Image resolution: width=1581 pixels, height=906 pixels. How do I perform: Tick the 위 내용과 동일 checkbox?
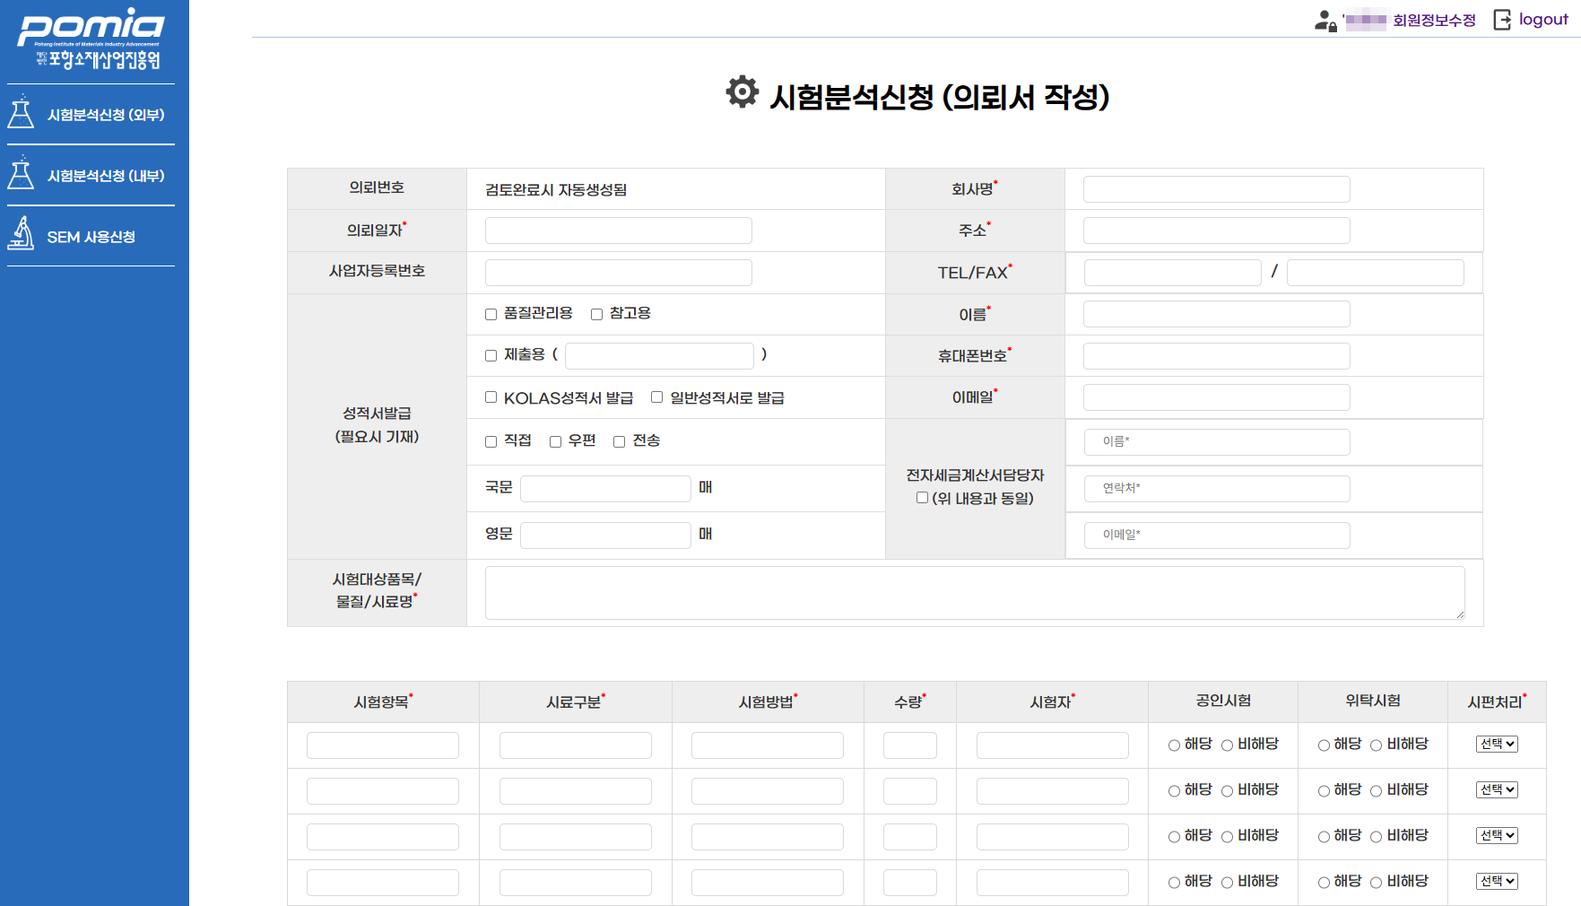coord(922,498)
